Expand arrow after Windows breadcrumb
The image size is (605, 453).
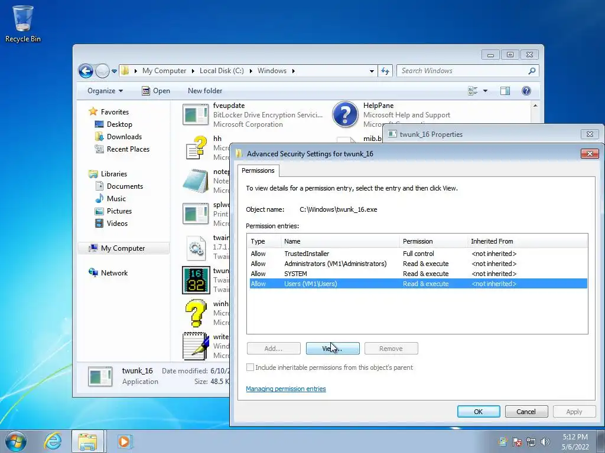[294, 71]
